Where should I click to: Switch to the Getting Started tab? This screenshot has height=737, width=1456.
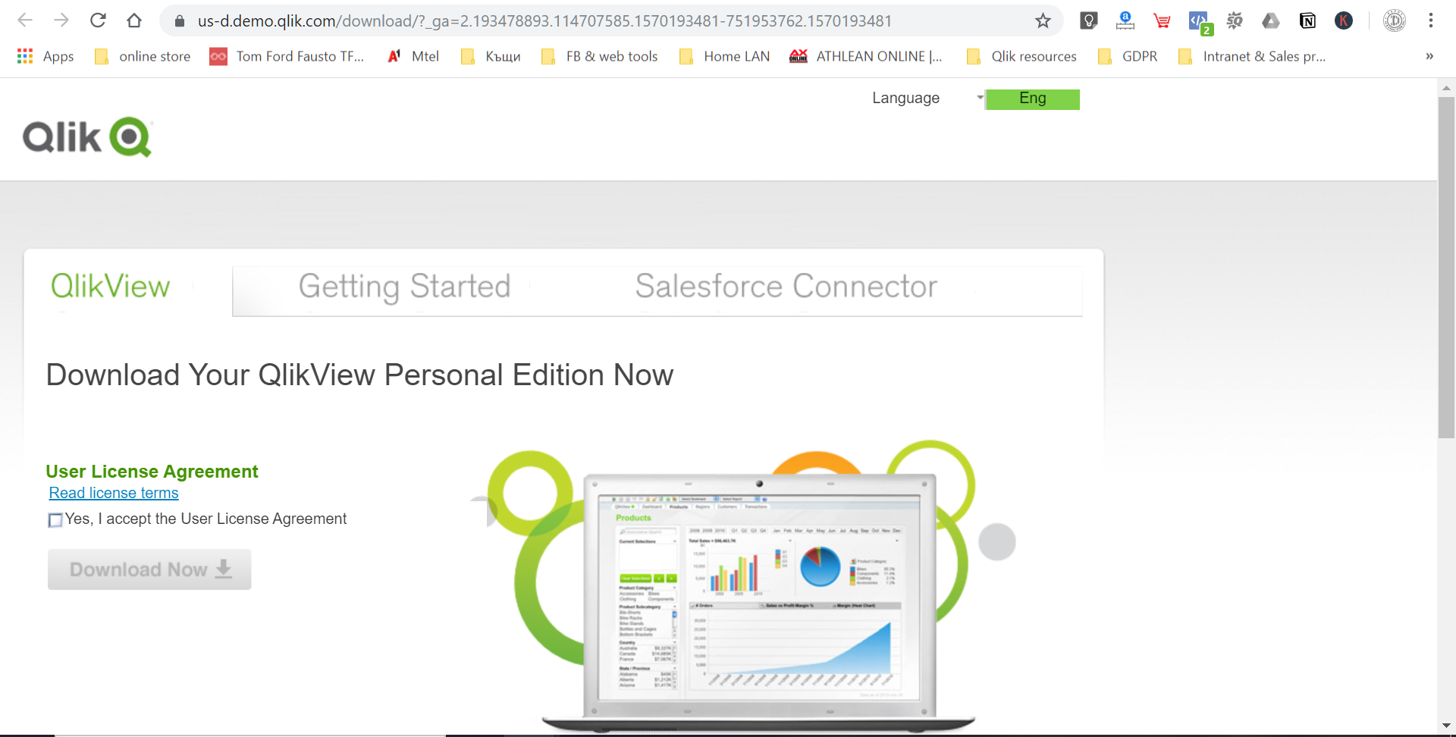(x=404, y=287)
